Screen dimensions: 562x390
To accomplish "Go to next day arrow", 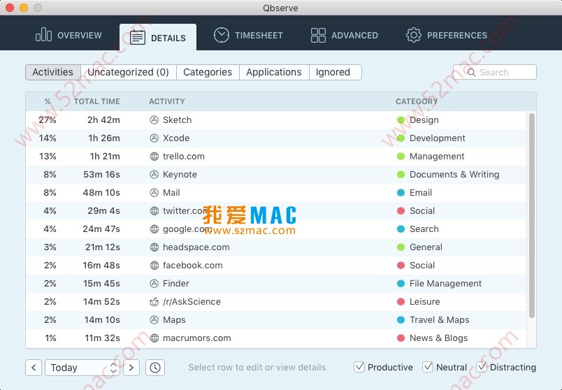I will 131,368.
